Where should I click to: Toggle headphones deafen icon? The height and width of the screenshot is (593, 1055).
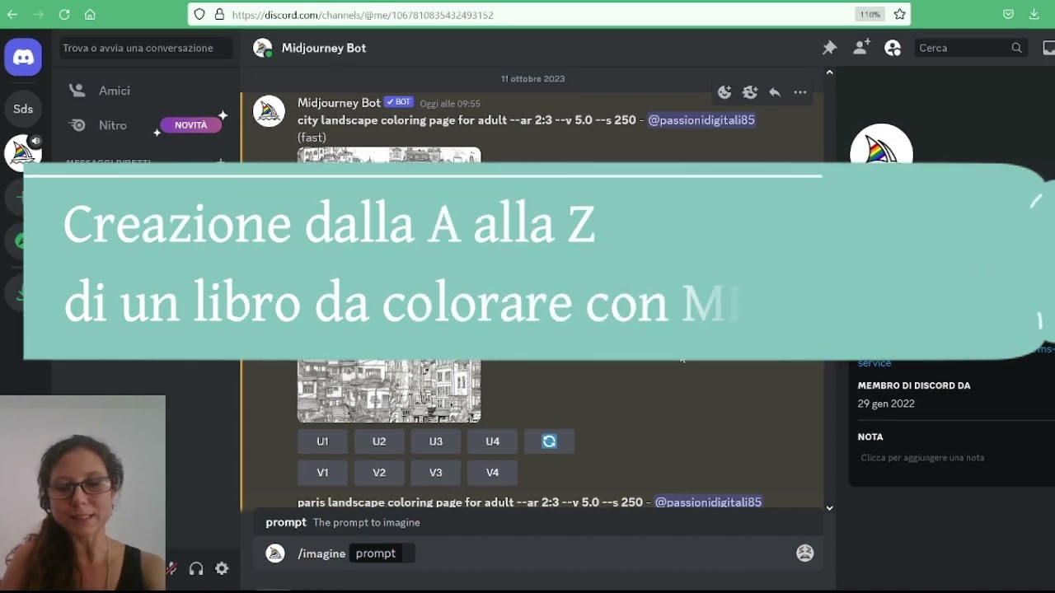[196, 568]
